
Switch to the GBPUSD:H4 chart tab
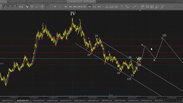coord(8,100)
